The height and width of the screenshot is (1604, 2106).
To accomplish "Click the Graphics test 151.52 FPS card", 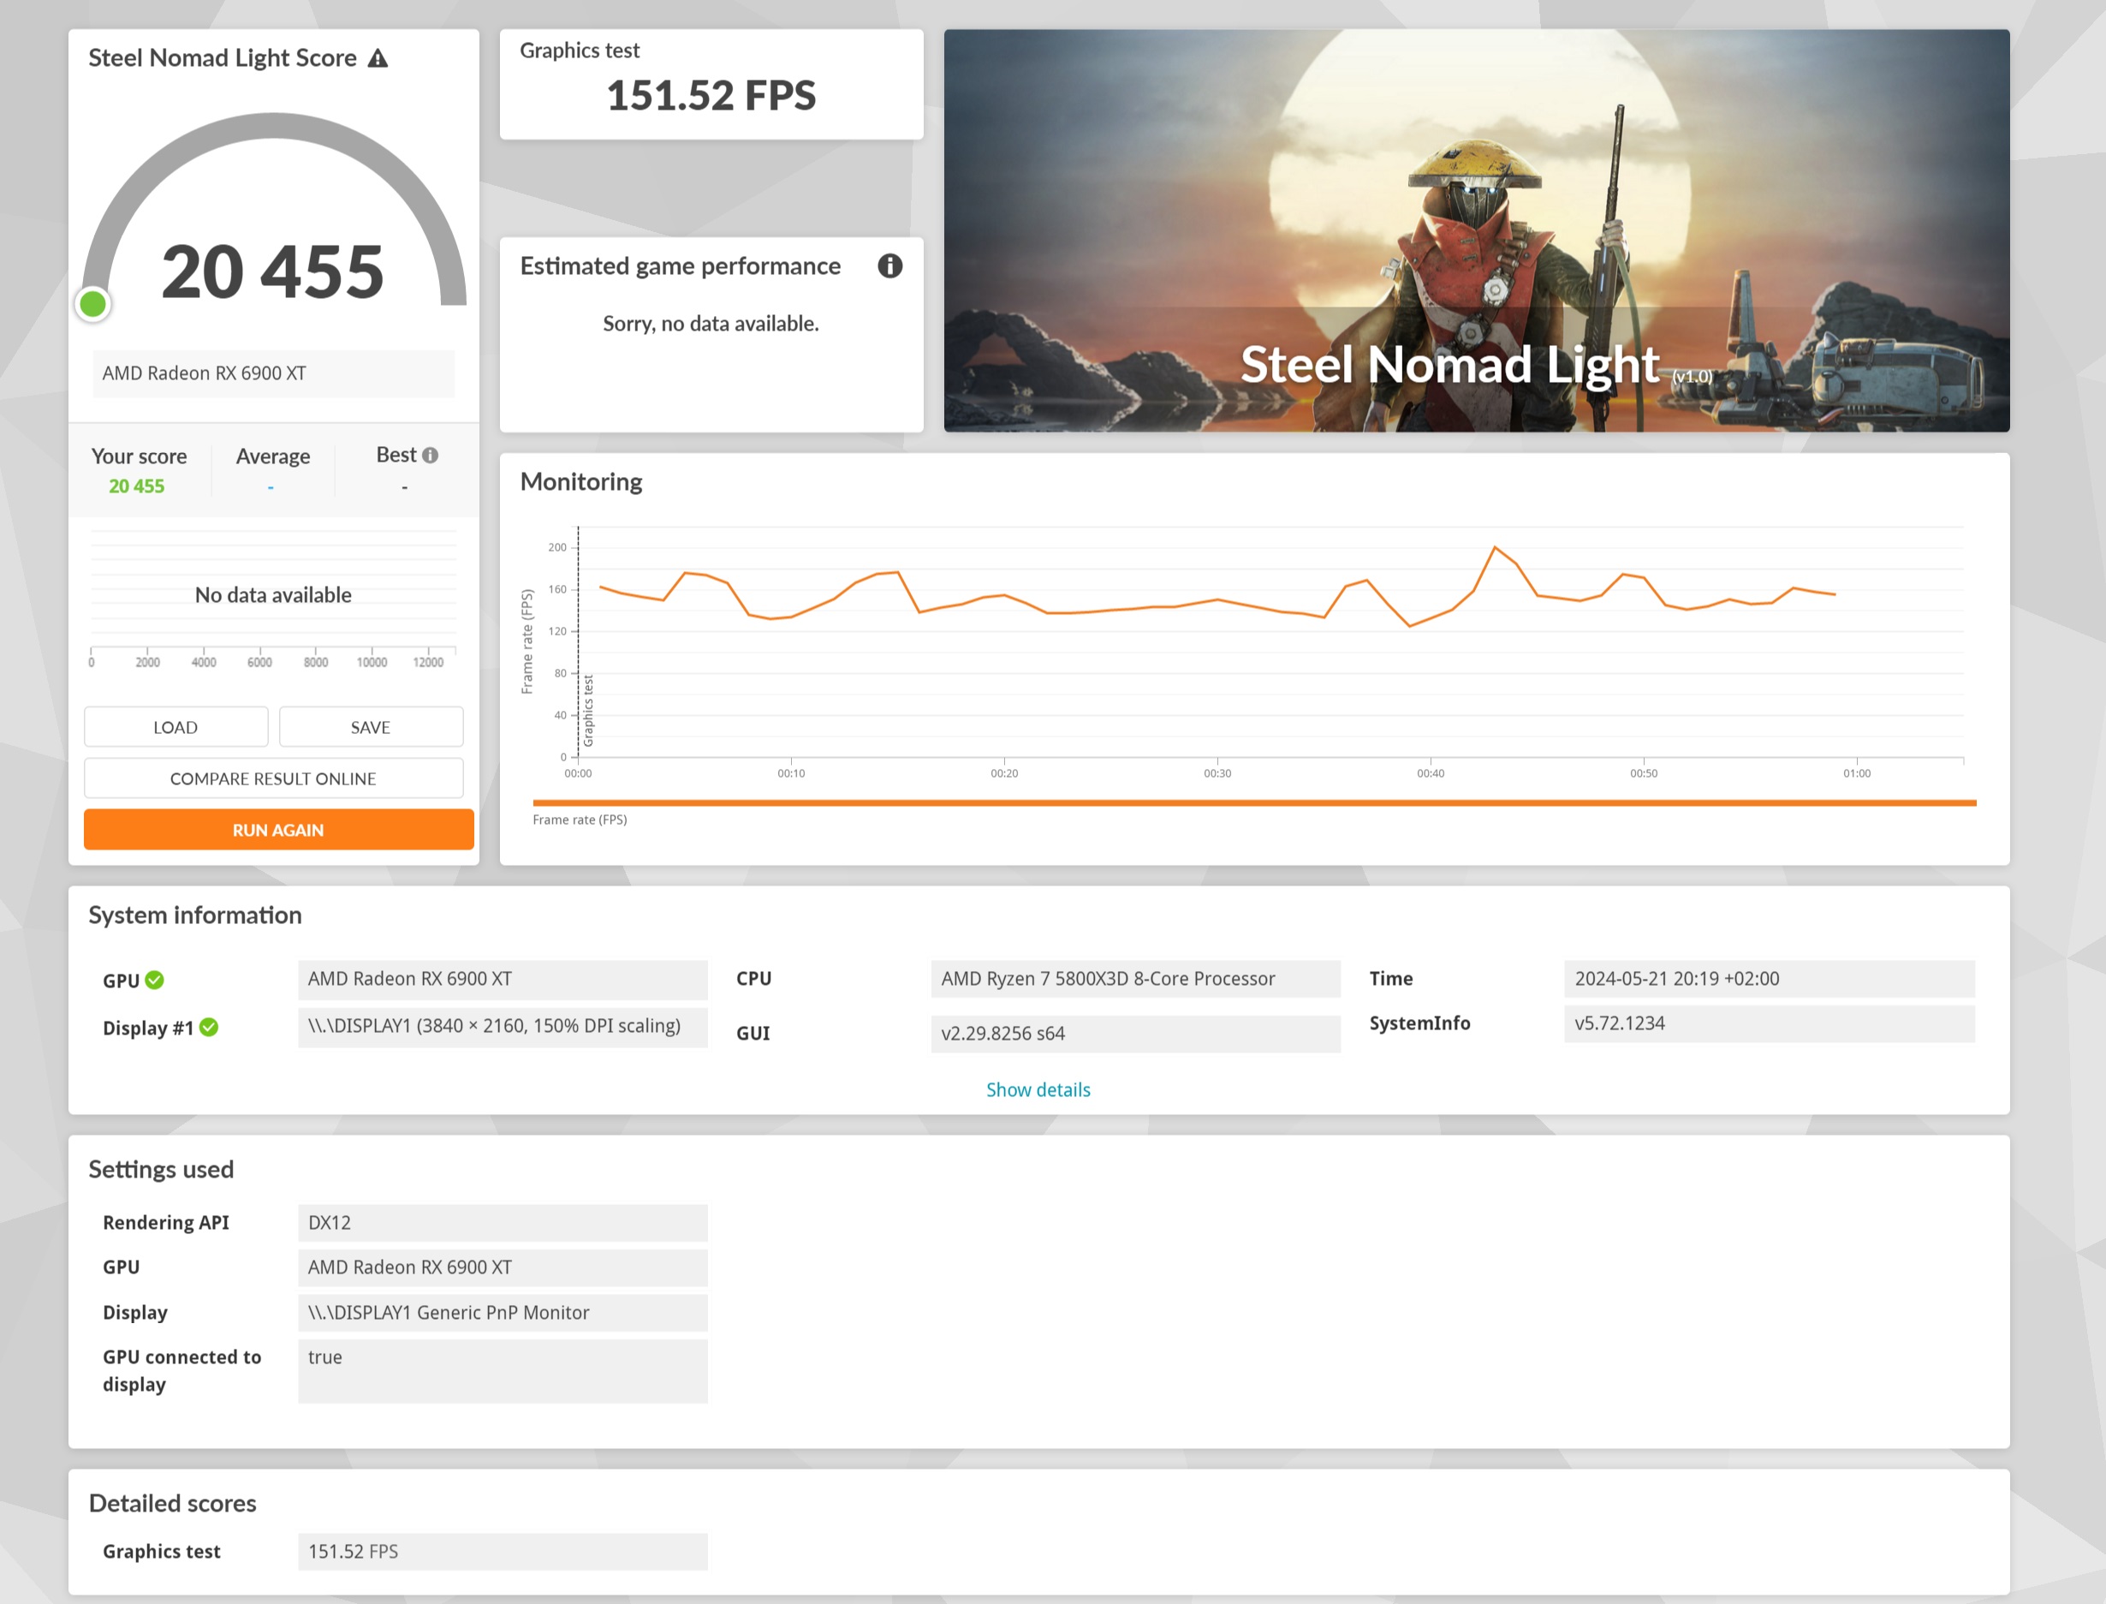I will (x=711, y=84).
